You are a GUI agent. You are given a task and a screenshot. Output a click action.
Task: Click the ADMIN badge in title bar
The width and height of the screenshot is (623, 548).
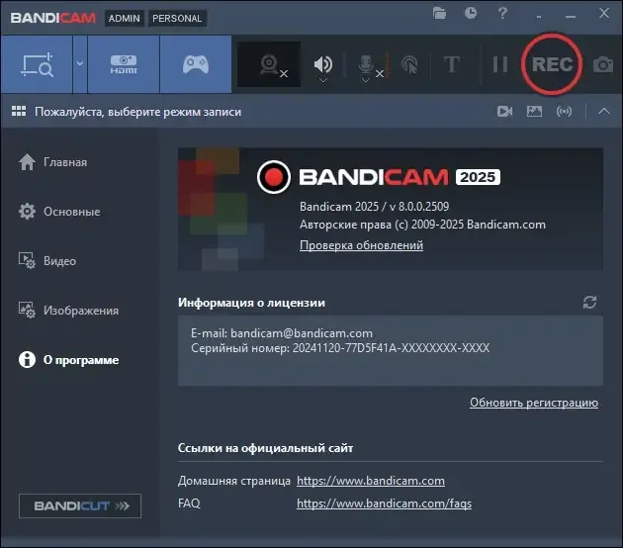coord(125,18)
